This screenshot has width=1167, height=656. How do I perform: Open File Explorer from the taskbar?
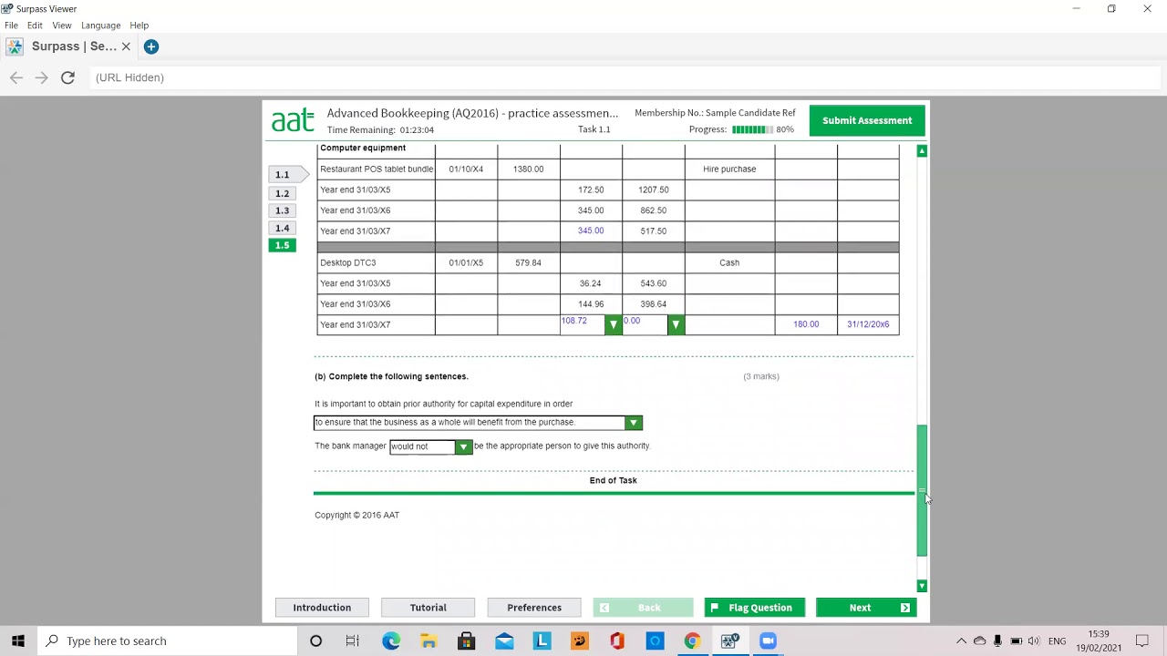pos(429,641)
